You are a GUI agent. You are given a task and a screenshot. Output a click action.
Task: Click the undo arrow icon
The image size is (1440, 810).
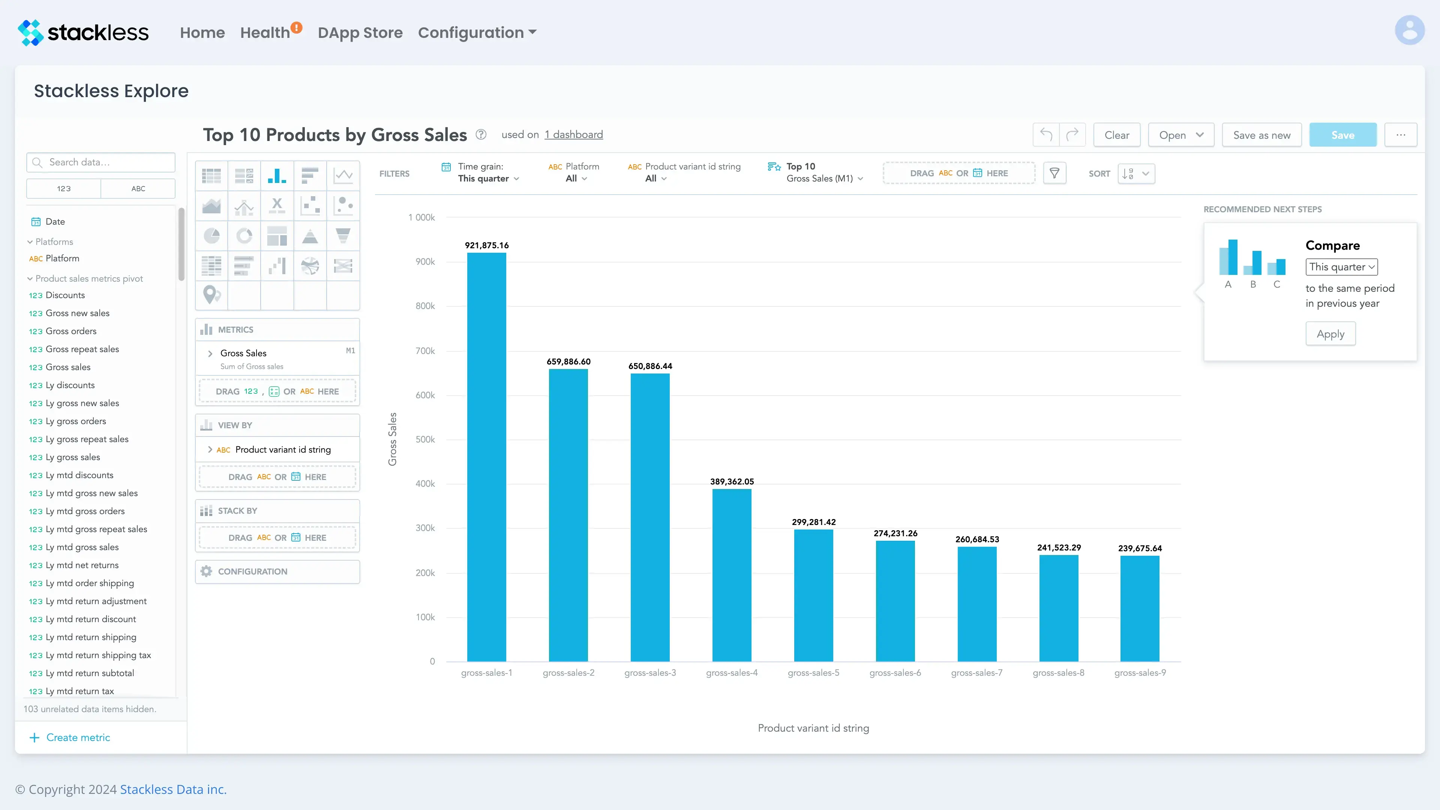point(1046,135)
